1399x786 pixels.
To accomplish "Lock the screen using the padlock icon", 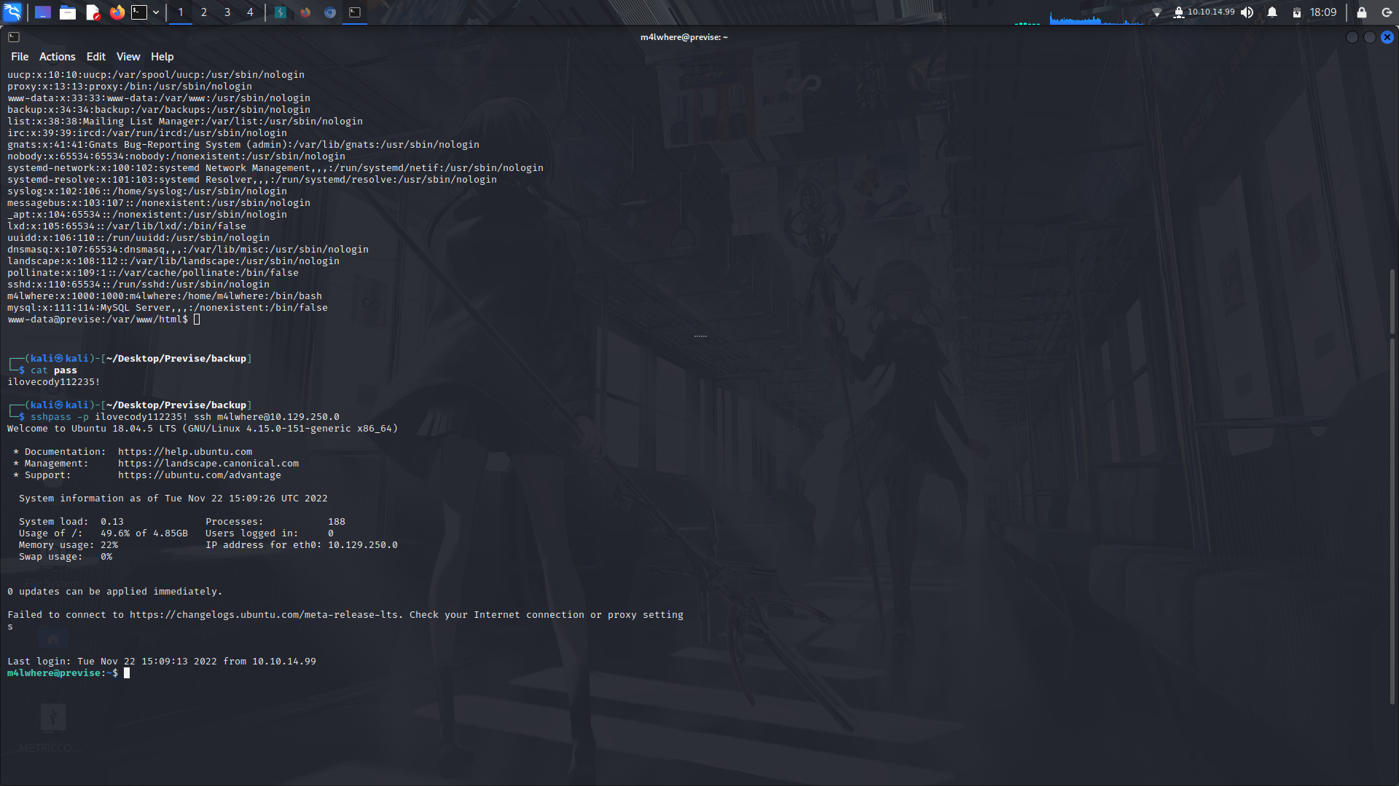I will pos(1361,12).
